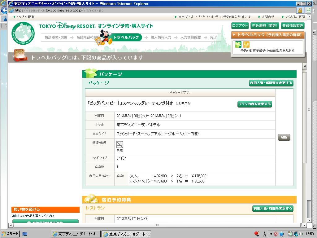Switch to the first 東京ディズニーリゾート taskbar window
The width and height of the screenshot is (317, 238).
(76, 234)
